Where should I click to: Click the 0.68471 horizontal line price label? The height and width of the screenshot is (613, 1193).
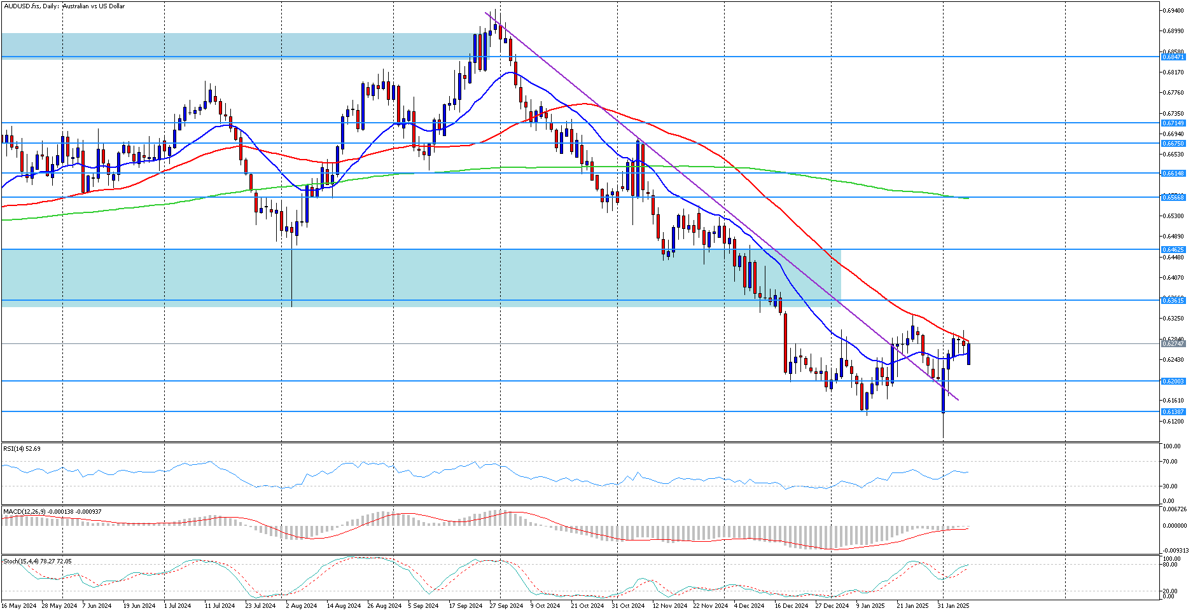pyautogui.click(x=1173, y=57)
